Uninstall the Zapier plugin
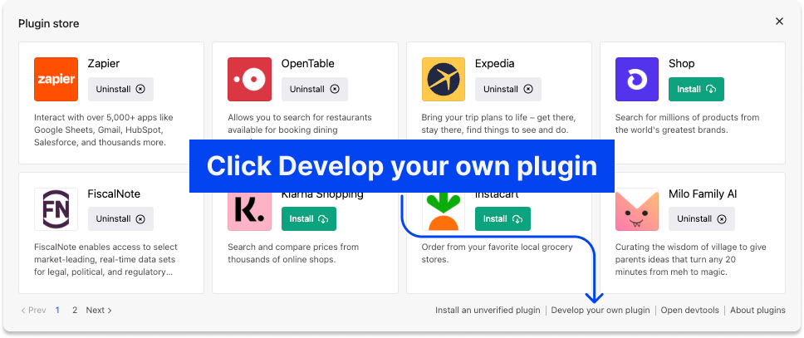This screenshot has width=804, height=338. pyautogui.click(x=120, y=89)
